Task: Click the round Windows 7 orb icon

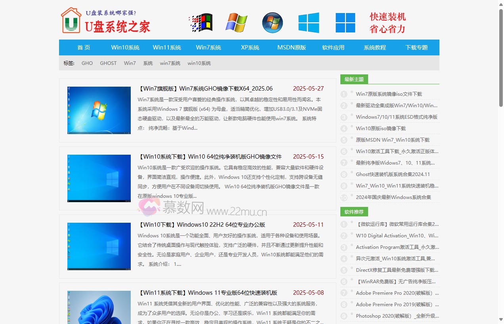Action: [272, 23]
